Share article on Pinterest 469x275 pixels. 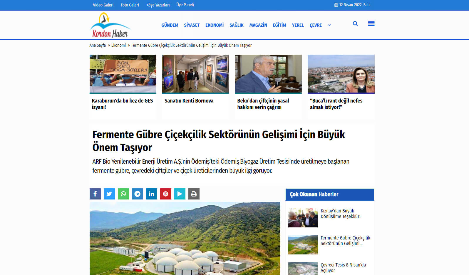[x=166, y=194]
